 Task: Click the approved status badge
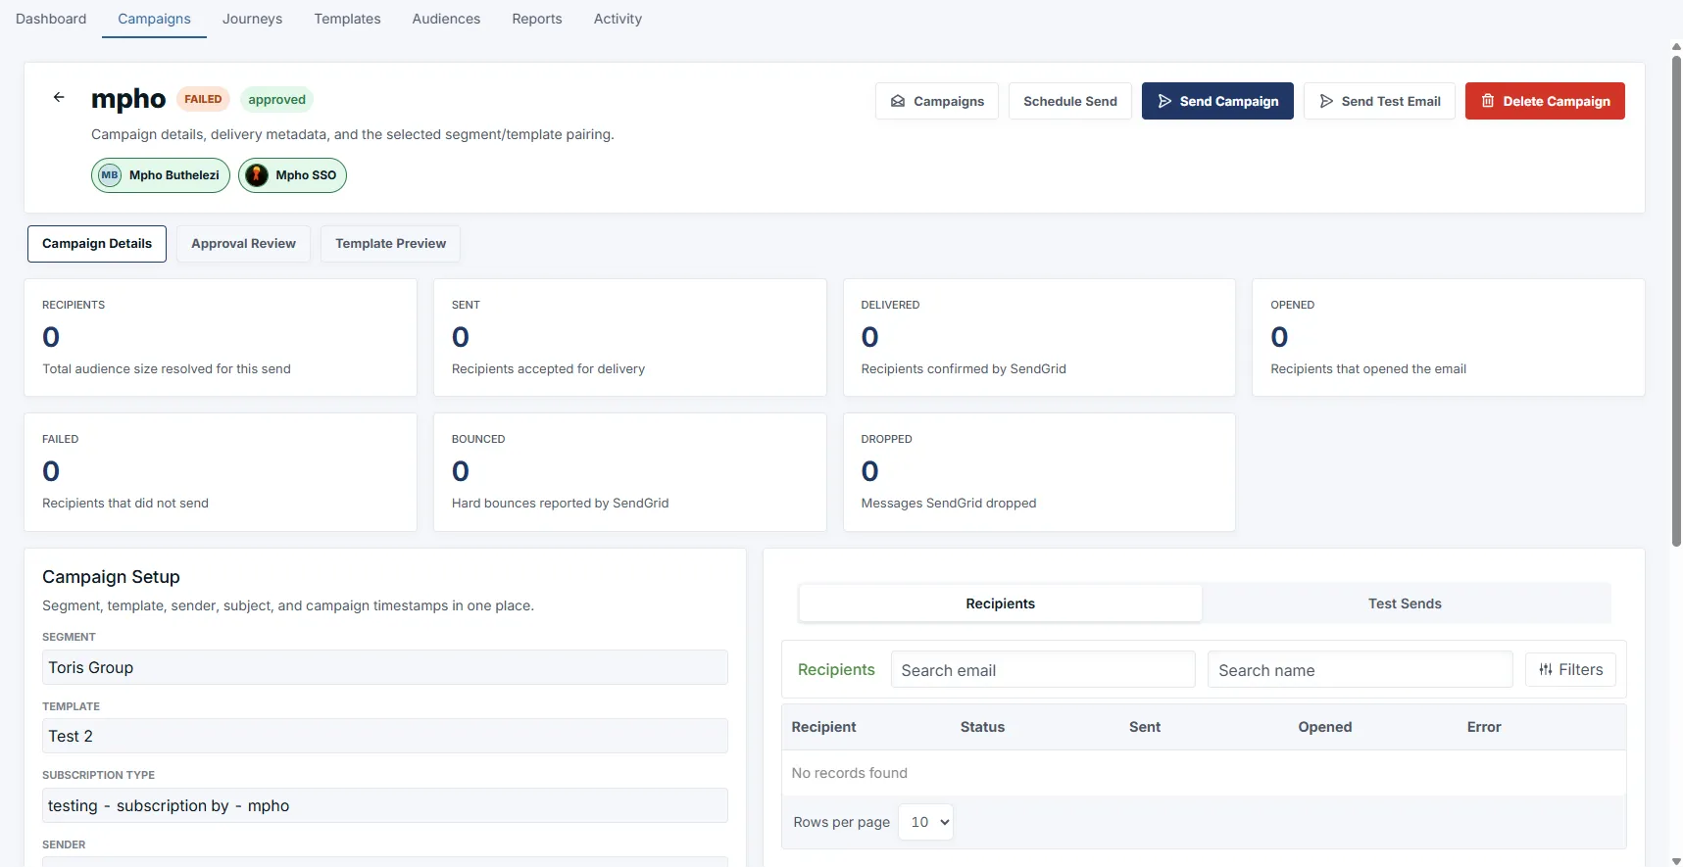276,99
